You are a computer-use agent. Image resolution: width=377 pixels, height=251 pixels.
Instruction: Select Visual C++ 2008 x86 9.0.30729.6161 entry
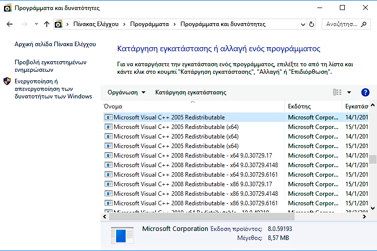(236, 203)
